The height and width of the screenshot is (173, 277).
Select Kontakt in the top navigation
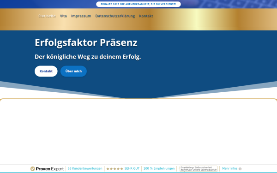pyautogui.click(x=146, y=16)
